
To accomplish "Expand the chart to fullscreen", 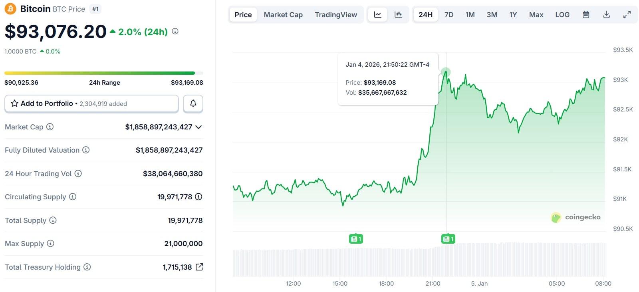I will coord(627,15).
